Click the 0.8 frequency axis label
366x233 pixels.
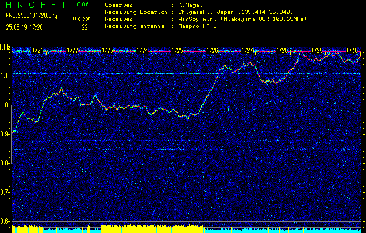pos(5,163)
